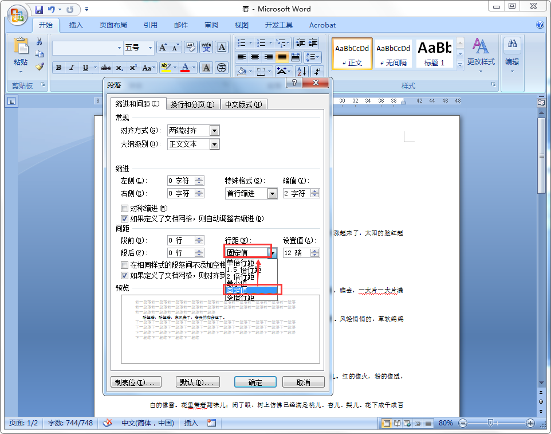This screenshot has height=434, width=551.
Task: Open 对齐方式 dropdown
Action: click(214, 131)
